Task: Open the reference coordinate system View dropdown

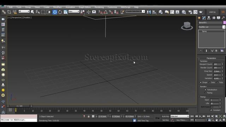Action: pyautogui.click(x=74, y=11)
